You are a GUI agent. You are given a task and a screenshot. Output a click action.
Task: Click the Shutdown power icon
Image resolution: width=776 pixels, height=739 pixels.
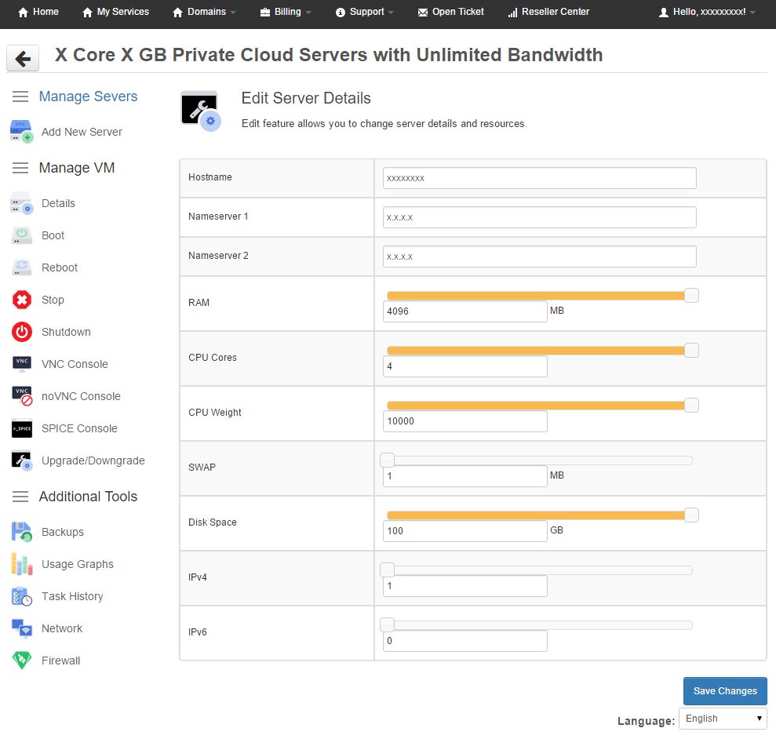pos(22,332)
